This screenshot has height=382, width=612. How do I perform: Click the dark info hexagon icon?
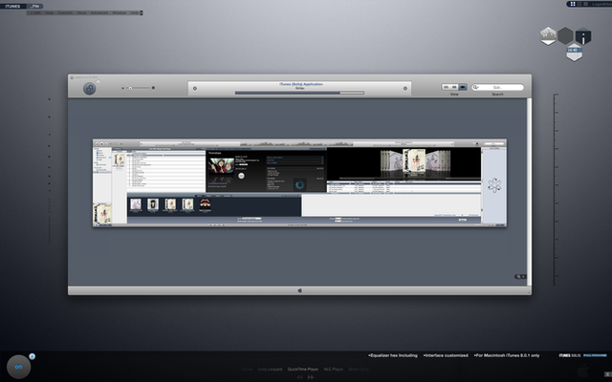point(583,36)
